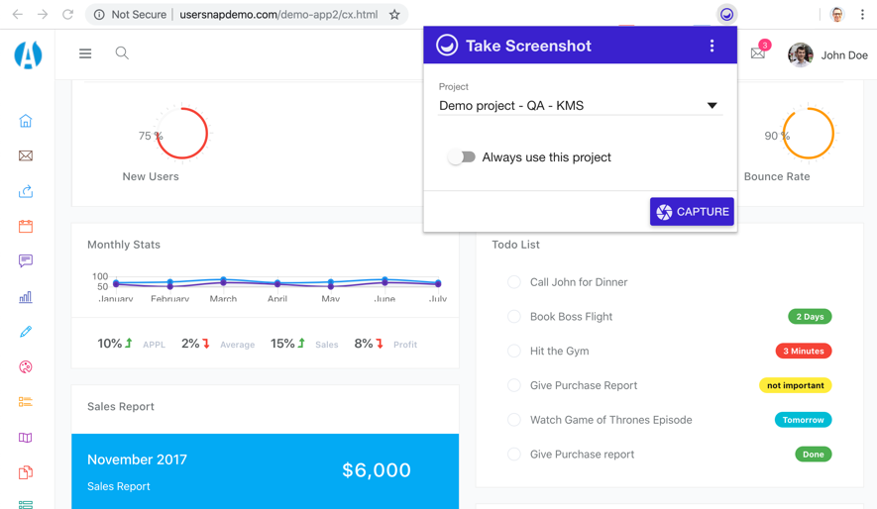Click the browser address bar
Screen dimensions: 877x509
point(277,15)
